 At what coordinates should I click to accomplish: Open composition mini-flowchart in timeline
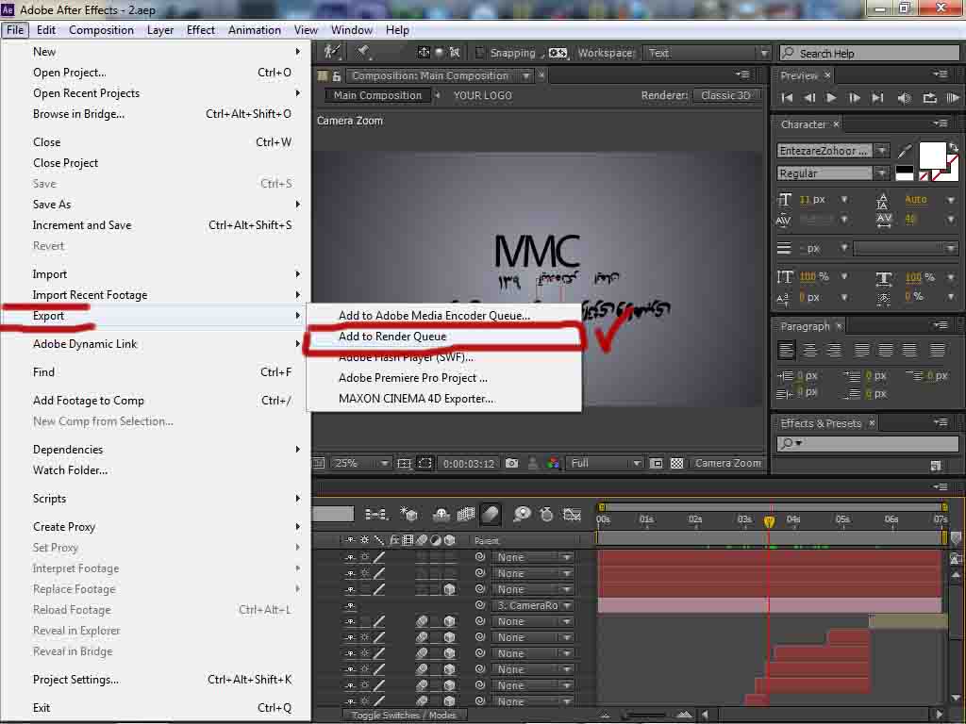pos(375,514)
